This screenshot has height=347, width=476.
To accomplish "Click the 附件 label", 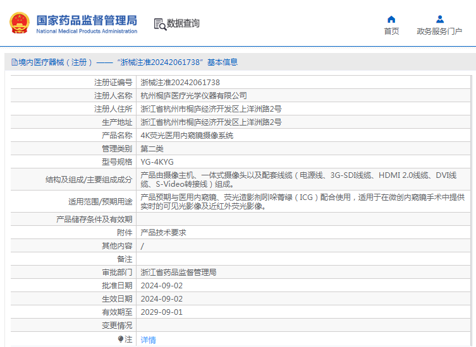I will pos(125,233).
